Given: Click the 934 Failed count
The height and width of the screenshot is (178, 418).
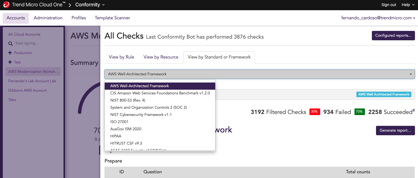Looking at the screenshot, I should [337, 112].
